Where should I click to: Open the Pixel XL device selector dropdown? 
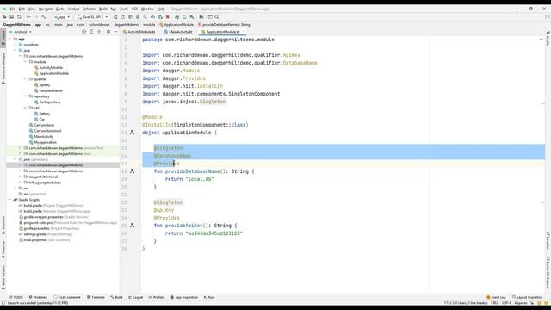coord(92,17)
